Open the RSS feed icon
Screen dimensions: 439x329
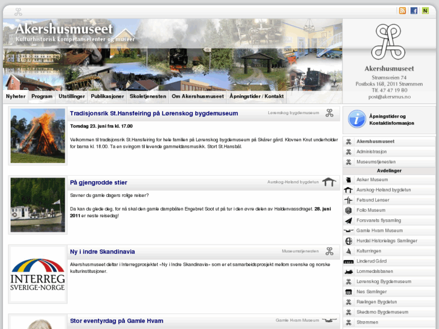402,11
